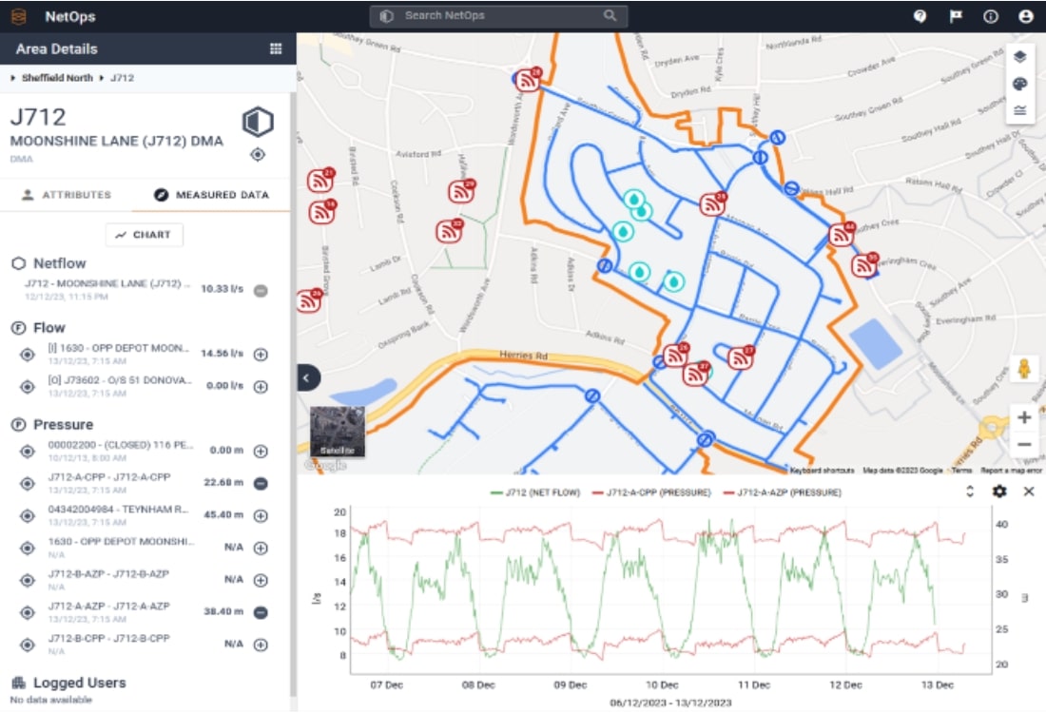Click the flag icon in top bar
1046x713 pixels.
click(x=956, y=16)
